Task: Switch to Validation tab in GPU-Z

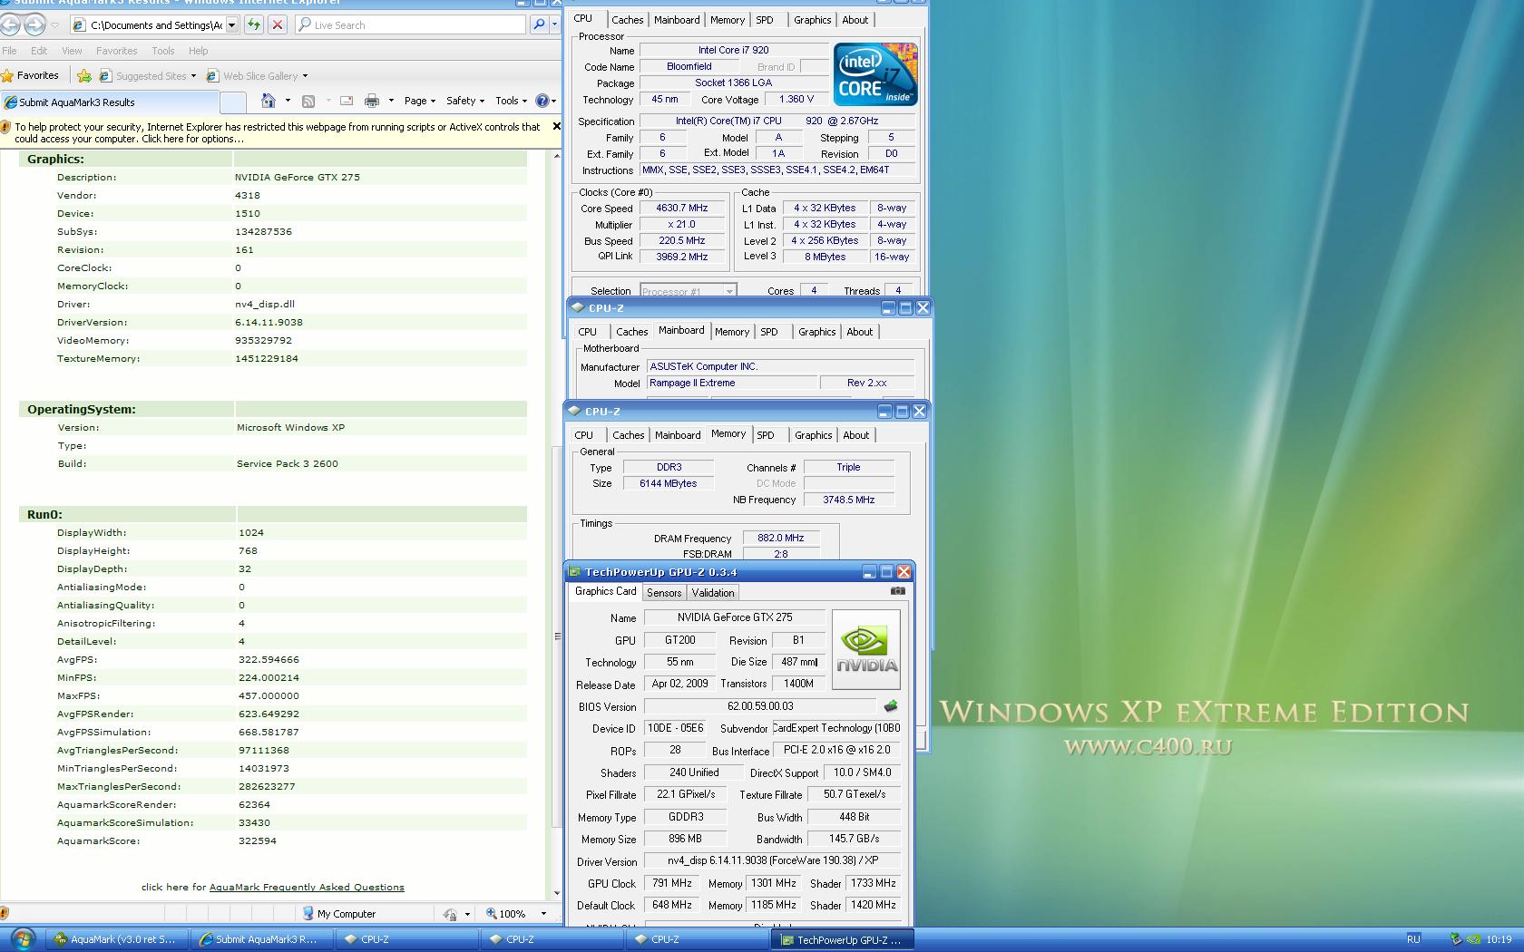Action: coord(713,592)
